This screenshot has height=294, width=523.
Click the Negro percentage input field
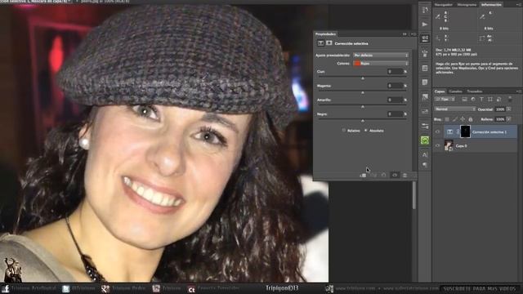tap(396, 114)
